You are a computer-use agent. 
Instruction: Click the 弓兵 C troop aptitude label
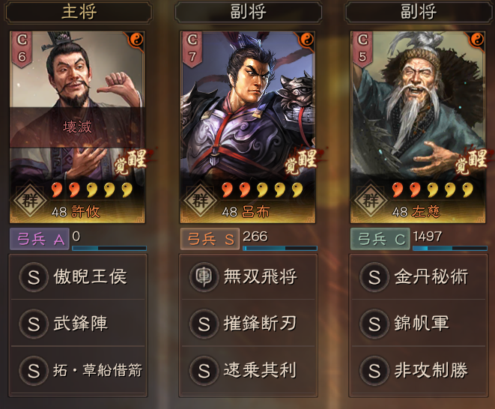(x=380, y=239)
